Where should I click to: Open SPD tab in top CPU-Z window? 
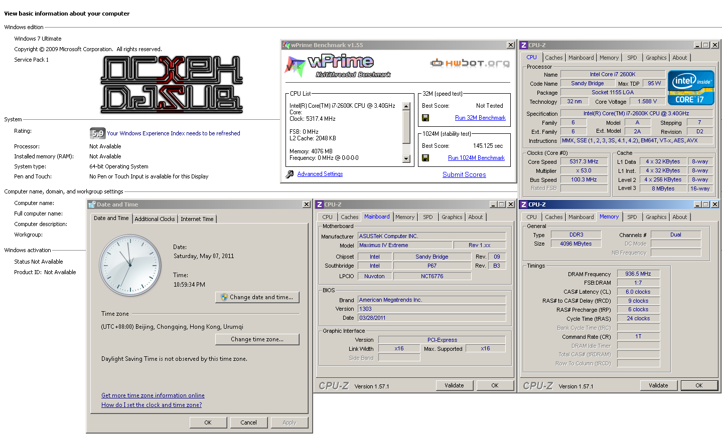[632, 58]
